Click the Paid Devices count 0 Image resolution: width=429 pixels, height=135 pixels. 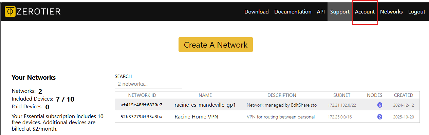pos(47,107)
